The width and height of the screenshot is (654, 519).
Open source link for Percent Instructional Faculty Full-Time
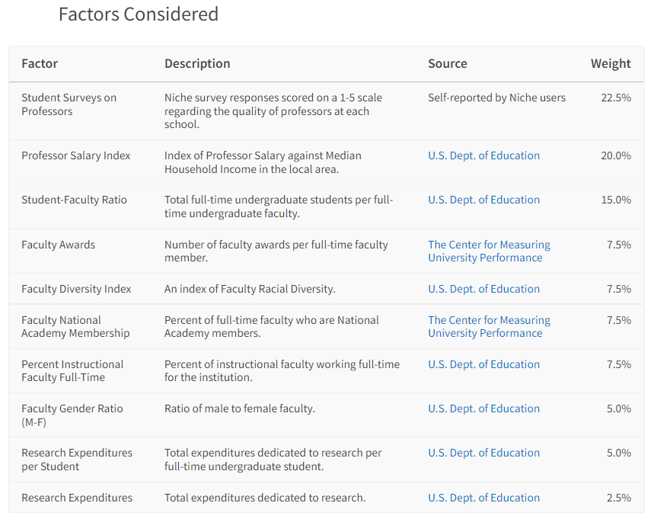tap(483, 364)
